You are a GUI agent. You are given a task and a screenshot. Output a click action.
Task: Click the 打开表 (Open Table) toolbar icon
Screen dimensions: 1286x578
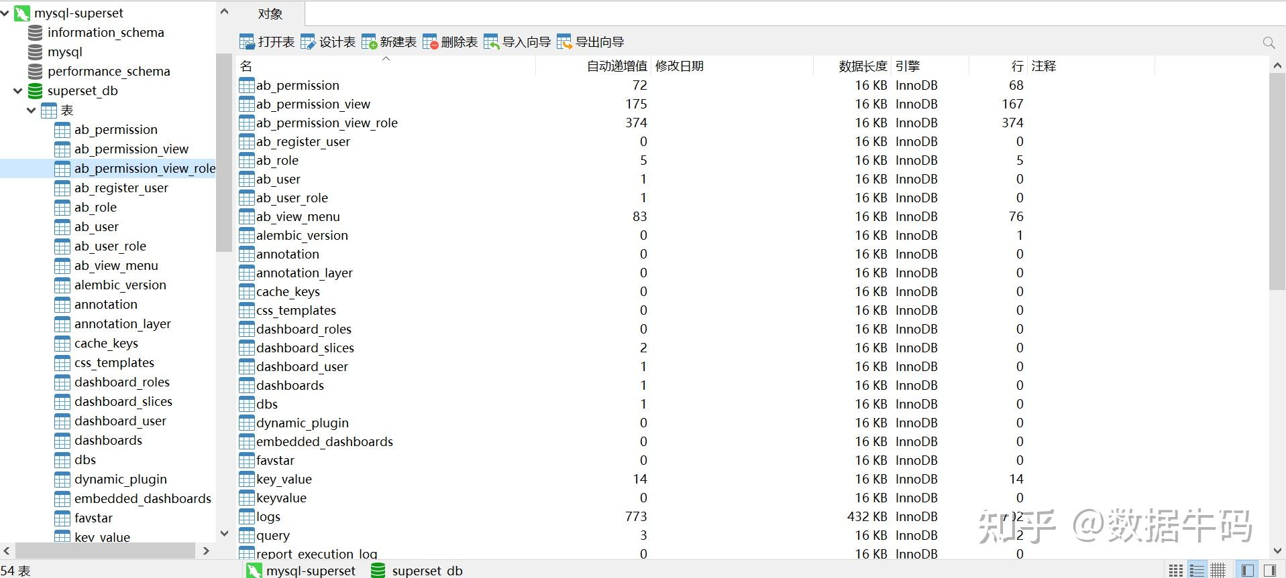tap(247, 42)
